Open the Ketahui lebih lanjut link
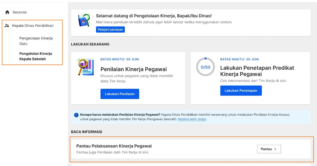 [192, 119]
